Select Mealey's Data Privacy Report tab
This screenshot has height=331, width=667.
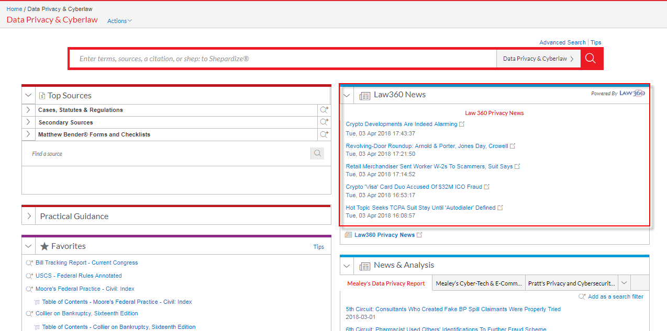(386, 283)
